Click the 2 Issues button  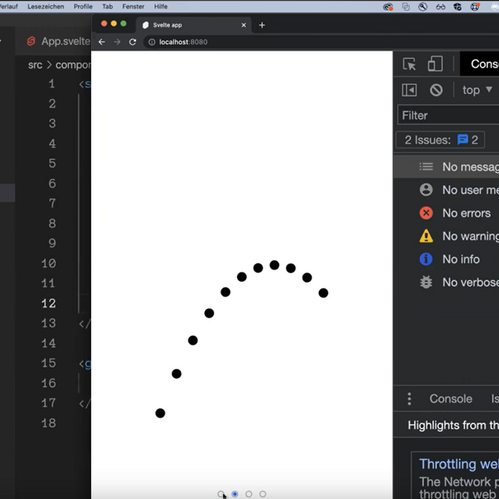440,140
